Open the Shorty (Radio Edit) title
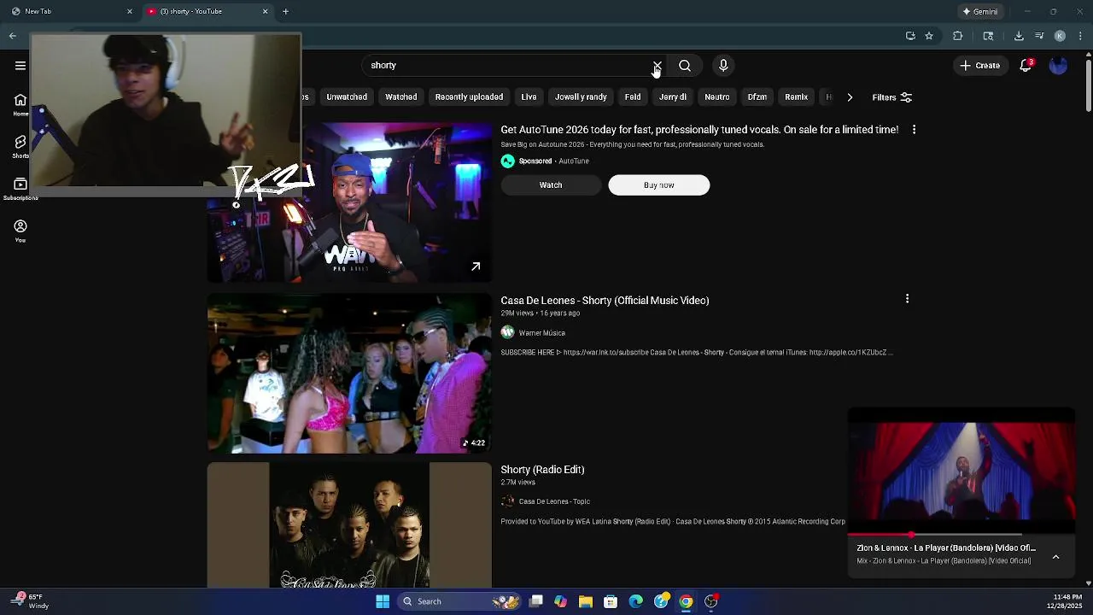The width and height of the screenshot is (1093, 615). click(542, 470)
